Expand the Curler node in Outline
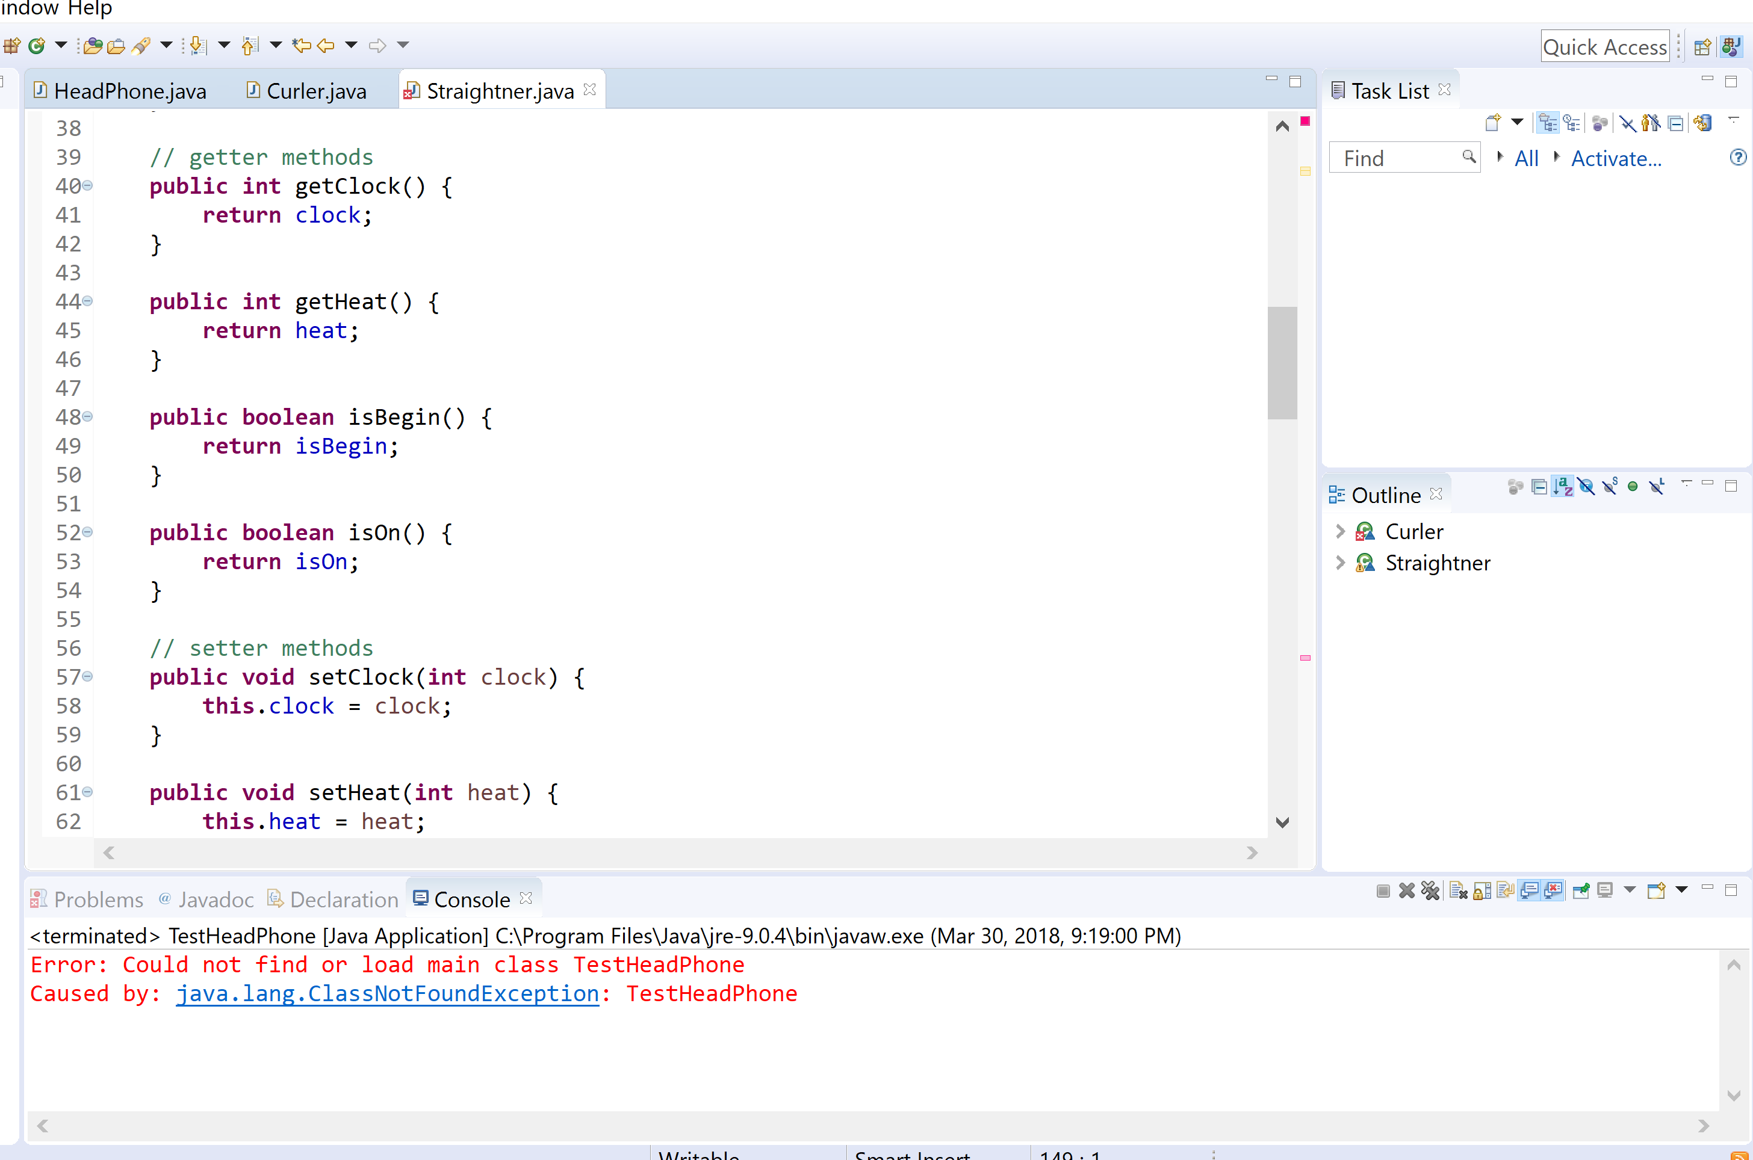This screenshot has height=1160, width=1753. pyautogui.click(x=1339, y=531)
